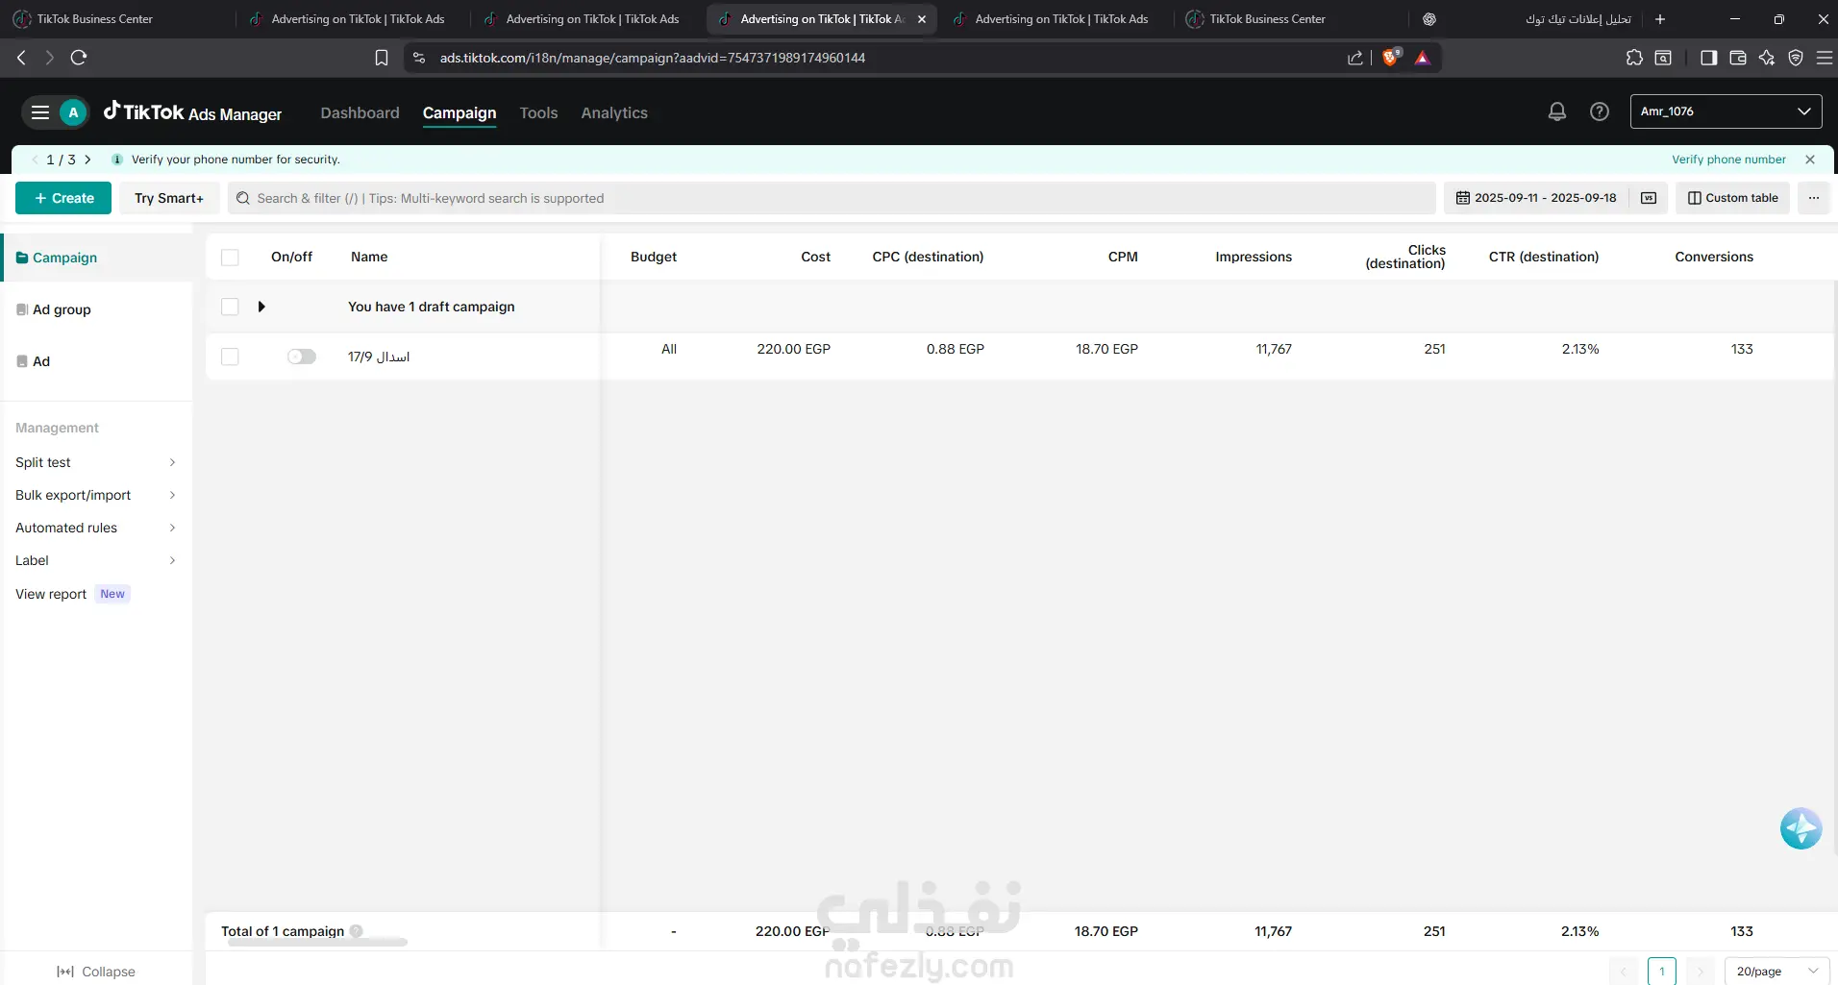
Task: Dismiss the verify phone number banner
Action: click(1810, 160)
